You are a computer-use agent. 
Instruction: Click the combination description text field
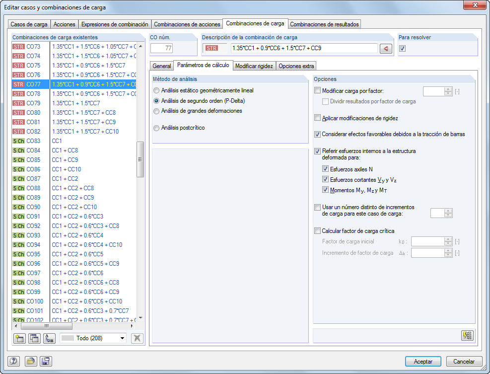pyautogui.click(x=304, y=48)
